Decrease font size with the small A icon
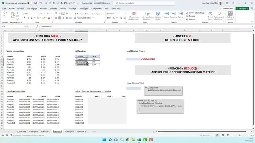 point(51,14)
